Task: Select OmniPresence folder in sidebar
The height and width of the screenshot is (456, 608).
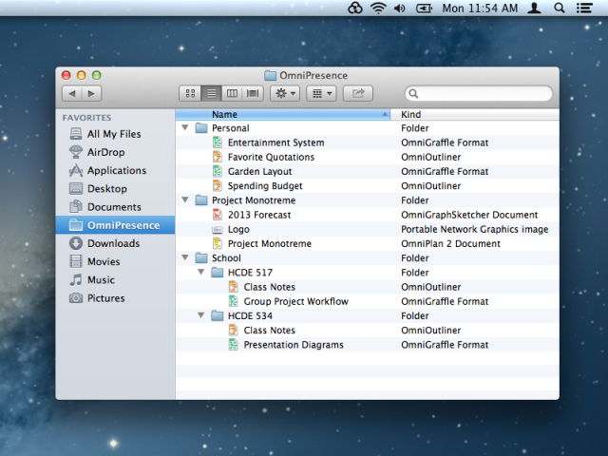Action: pos(115,225)
